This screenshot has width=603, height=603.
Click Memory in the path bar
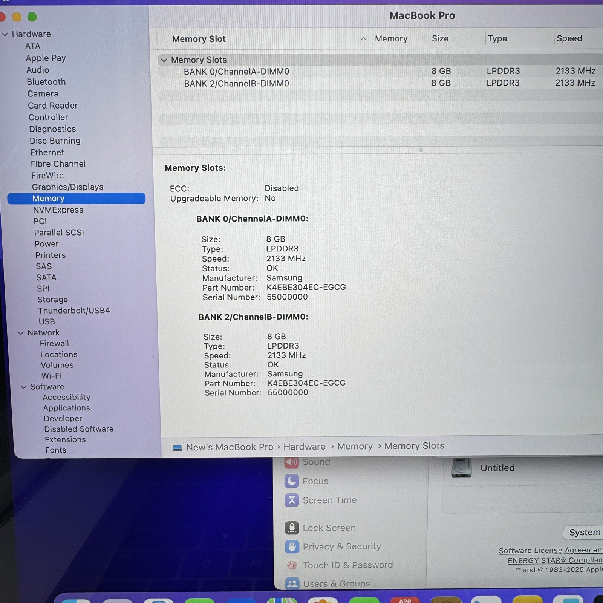(355, 446)
